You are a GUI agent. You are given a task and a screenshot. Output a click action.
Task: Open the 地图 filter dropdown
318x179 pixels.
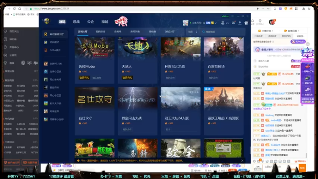pyautogui.click(x=193, y=32)
